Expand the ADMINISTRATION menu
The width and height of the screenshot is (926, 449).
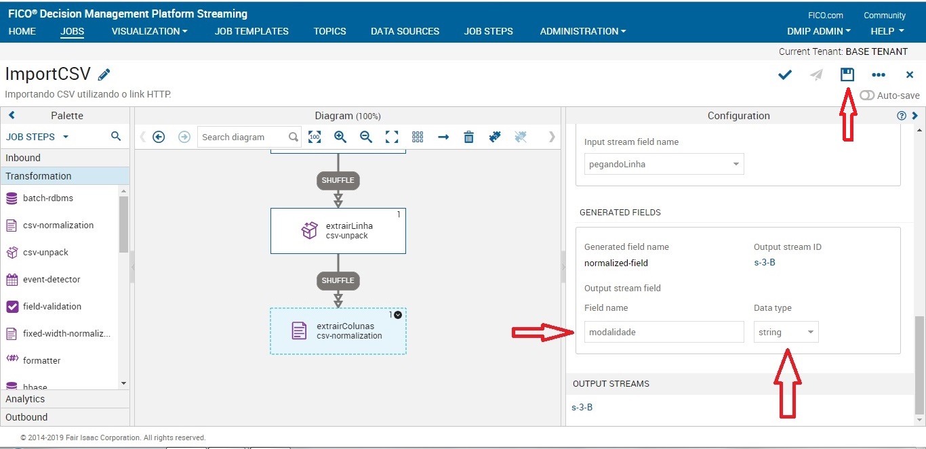582,31
